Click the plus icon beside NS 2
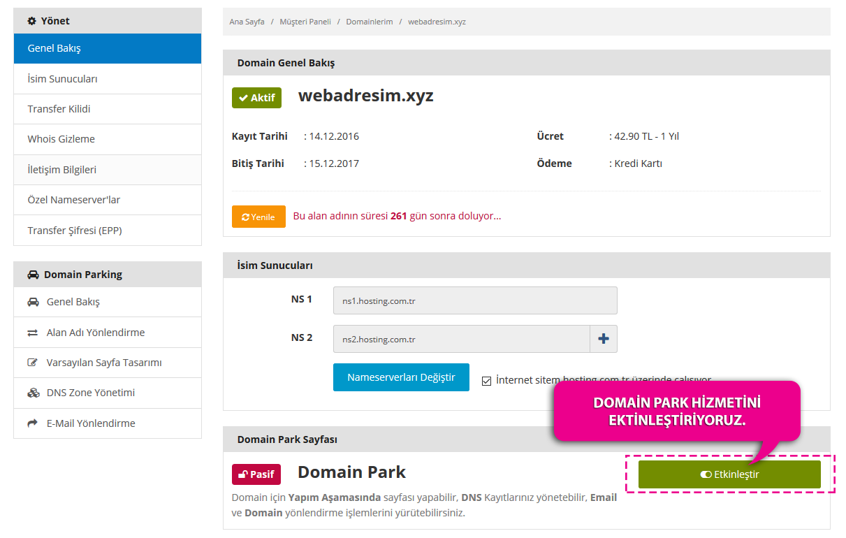Viewport: 846px width, 538px height. (x=604, y=339)
